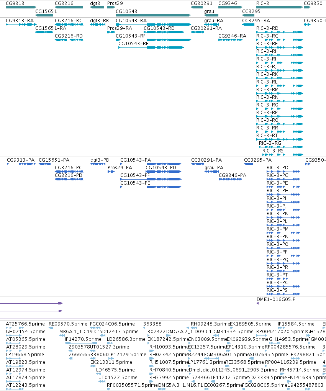Select the CG9313-RA transcript label
The width and height of the screenshot is (326, 391).
tap(20, 20)
